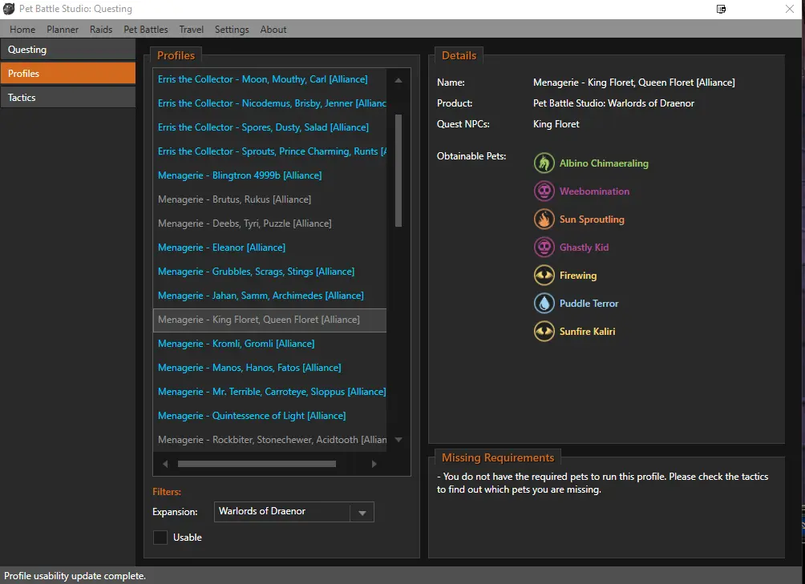Viewport: 805px width, 584px height.
Task: Select Menagerie - Mr. Terrible, Carroteye, Sloppus profile
Action: (x=269, y=392)
